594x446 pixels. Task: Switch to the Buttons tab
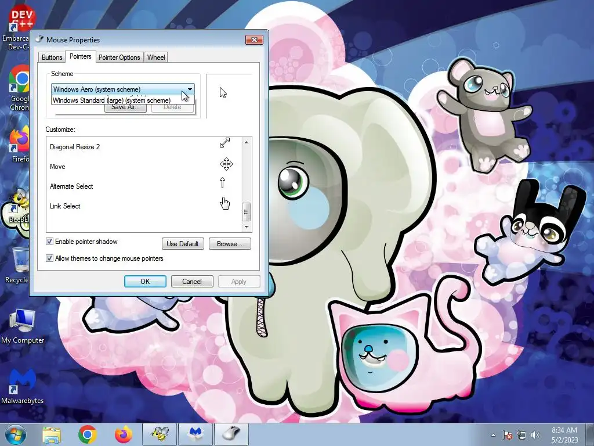pos(52,57)
